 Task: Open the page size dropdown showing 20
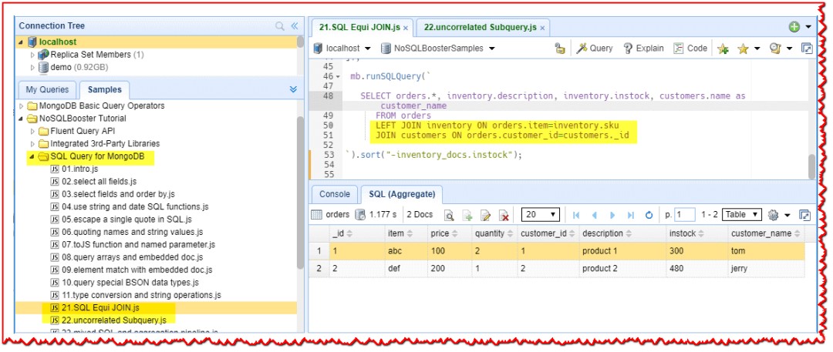click(540, 215)
